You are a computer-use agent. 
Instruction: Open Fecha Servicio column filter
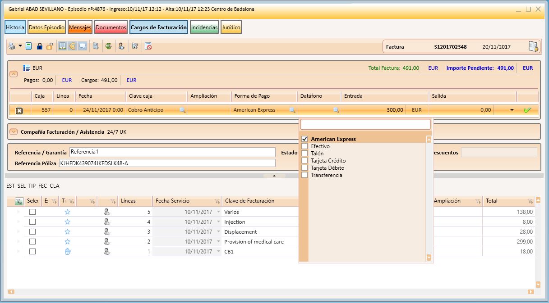coord(217,201)
